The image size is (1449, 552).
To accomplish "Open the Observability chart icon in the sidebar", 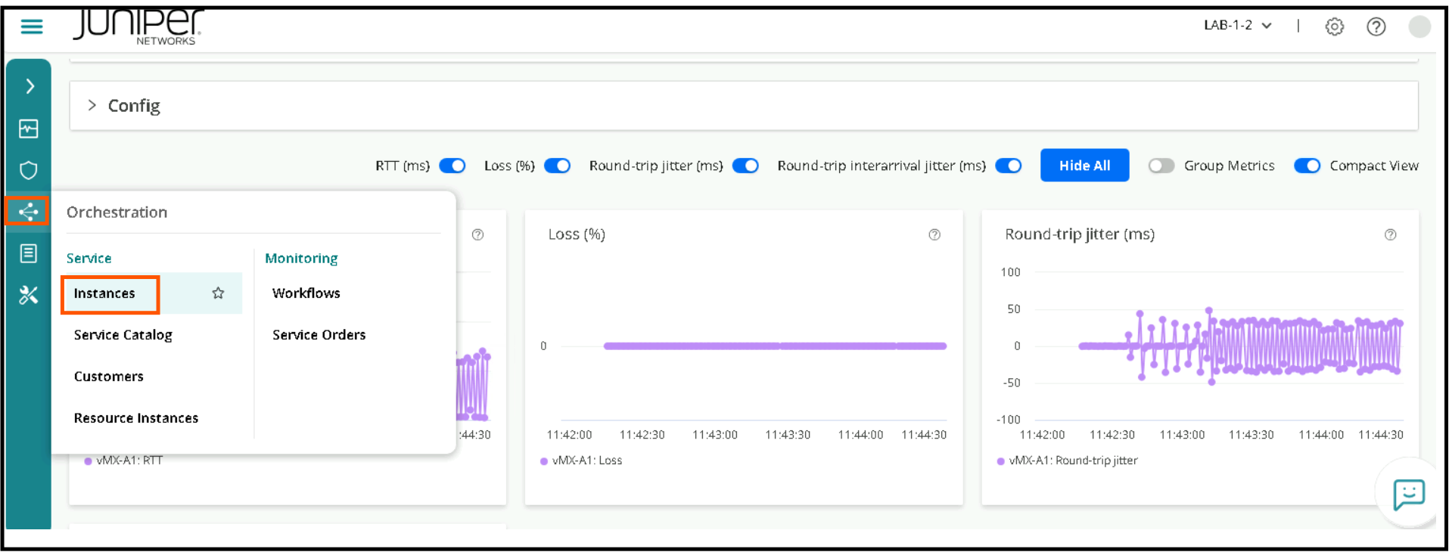I will click(29, 129).
